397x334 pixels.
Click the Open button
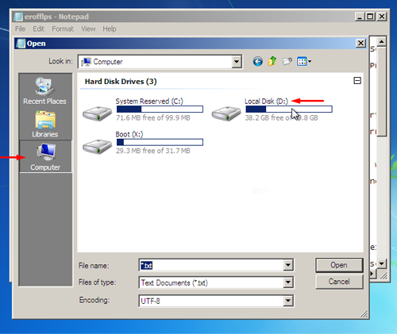tap(339, 265)
